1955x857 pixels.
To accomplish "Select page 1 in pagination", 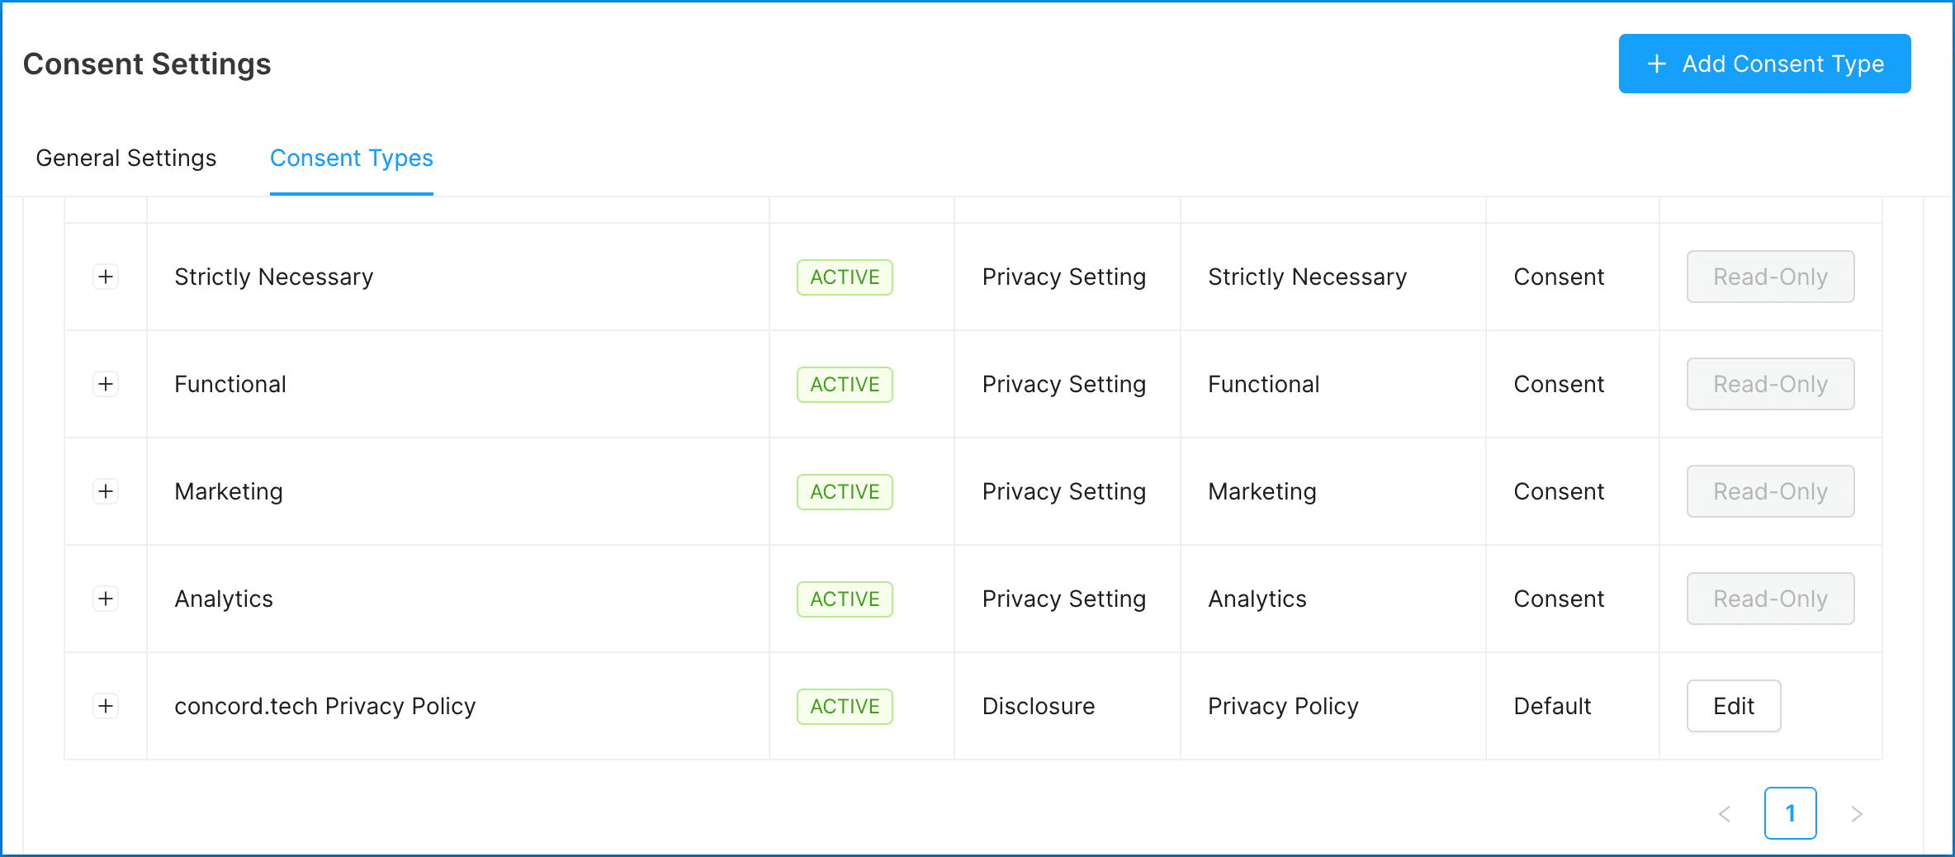I will coord(1790,813).
